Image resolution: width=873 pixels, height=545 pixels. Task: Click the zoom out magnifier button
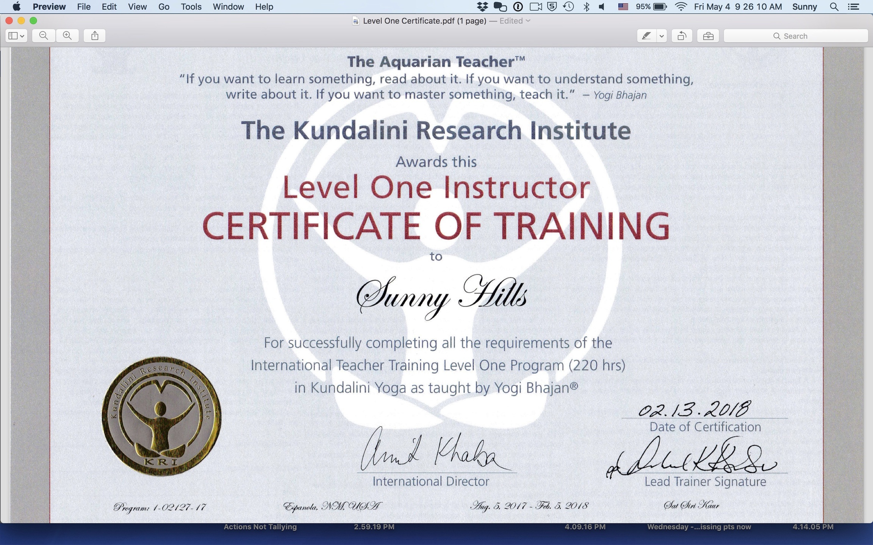[x=44, y=36]
